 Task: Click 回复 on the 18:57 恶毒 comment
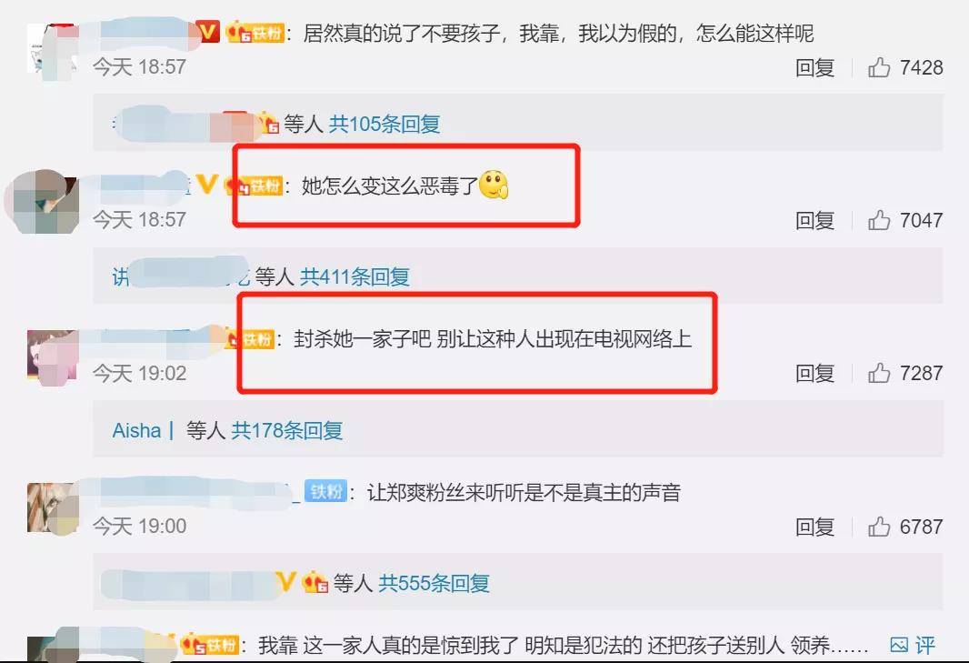click(x=814, y=220)
